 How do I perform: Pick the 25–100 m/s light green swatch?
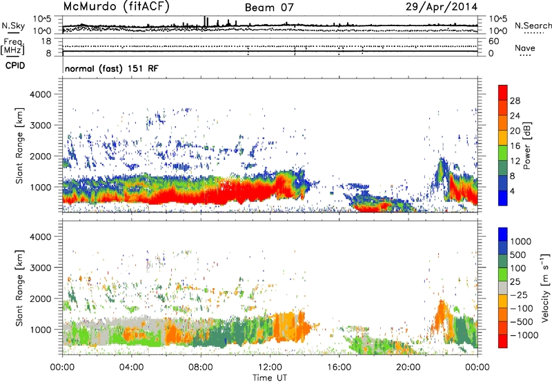[503, 274]
